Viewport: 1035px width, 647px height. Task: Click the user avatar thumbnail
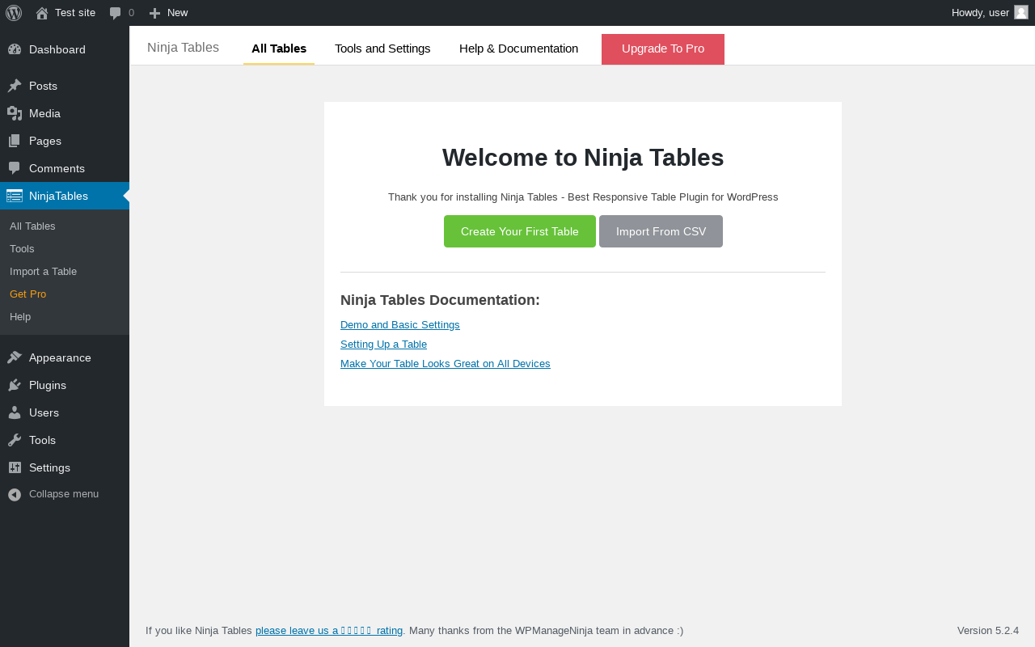tap(1021, 12)
